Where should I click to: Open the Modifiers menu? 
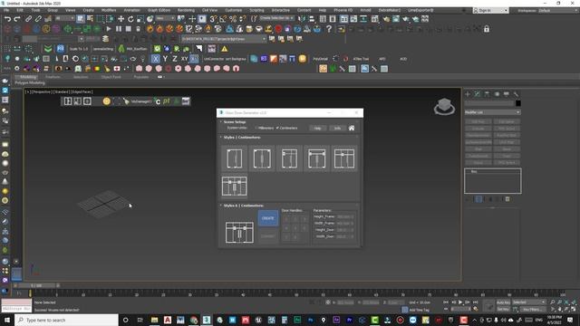tap(109, 10)
